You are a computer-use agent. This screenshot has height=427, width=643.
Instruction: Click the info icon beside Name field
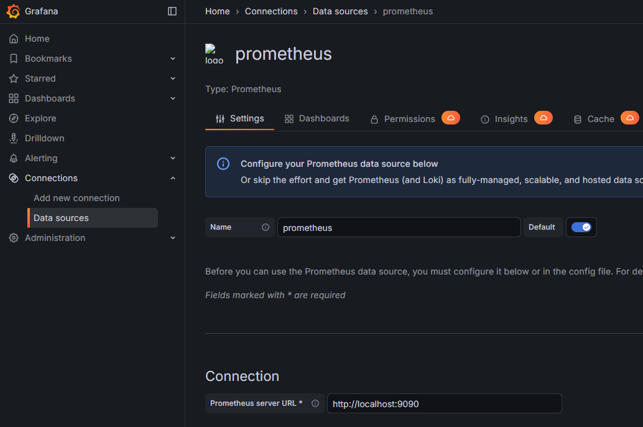(x=265, y=227)
